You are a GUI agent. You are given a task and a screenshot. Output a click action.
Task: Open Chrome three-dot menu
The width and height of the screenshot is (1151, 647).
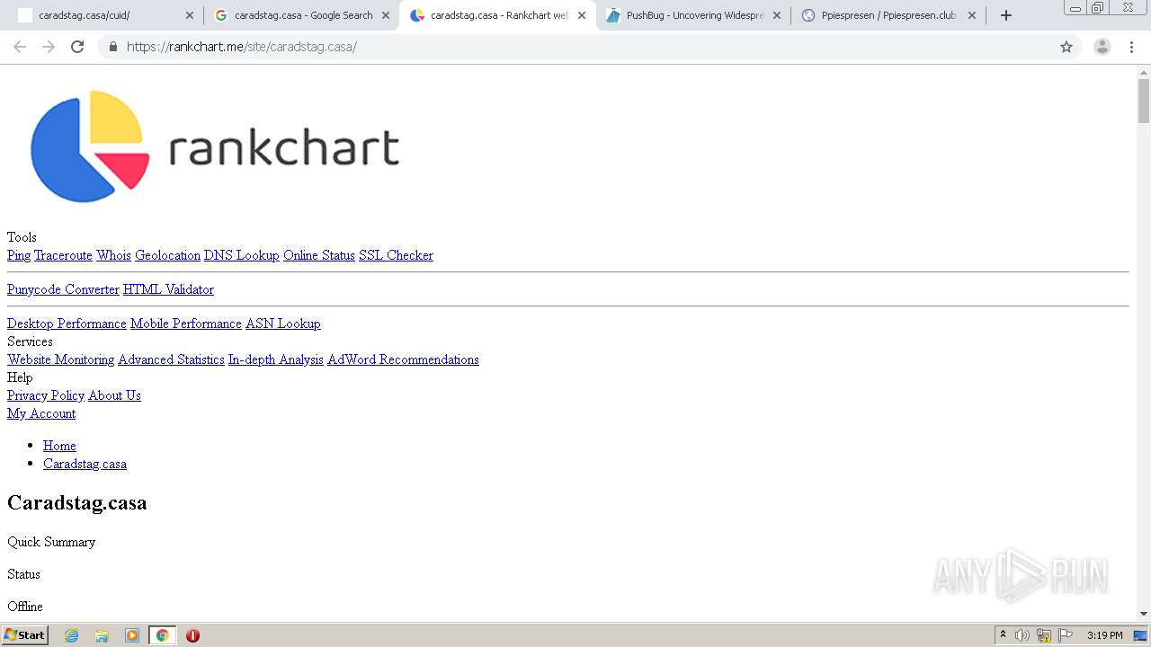[1132, 47]
